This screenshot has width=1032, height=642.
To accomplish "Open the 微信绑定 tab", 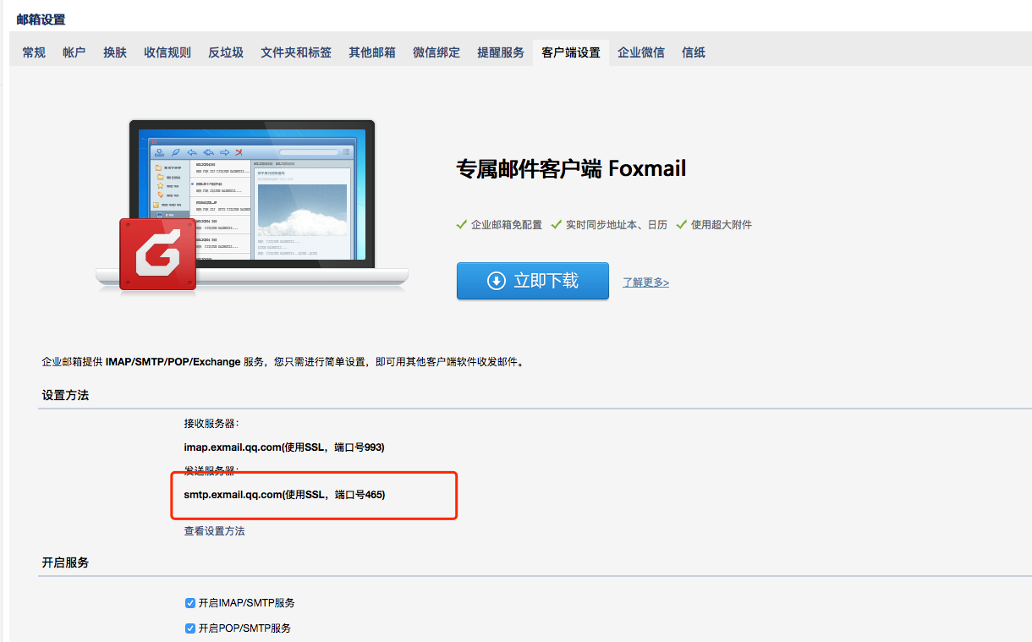I will click(x=436, y=52).
